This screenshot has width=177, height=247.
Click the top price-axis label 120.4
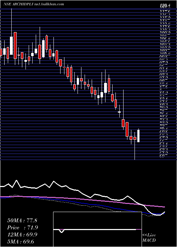165,6
